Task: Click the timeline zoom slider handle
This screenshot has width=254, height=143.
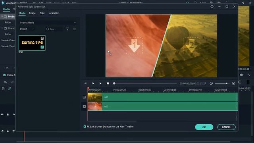Action: point(227,83)
